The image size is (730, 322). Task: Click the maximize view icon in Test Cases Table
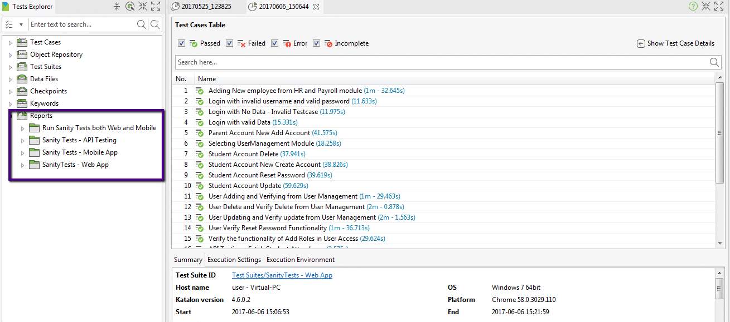tap(719, 6)
